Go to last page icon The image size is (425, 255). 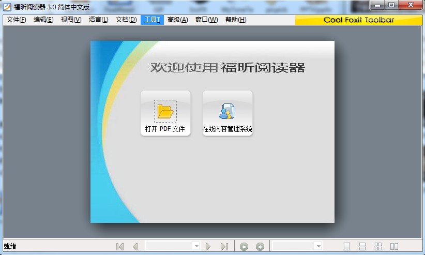point(224,246)
